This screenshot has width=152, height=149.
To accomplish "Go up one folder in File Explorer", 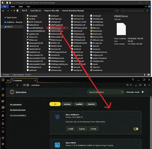I will pos(14,11).
